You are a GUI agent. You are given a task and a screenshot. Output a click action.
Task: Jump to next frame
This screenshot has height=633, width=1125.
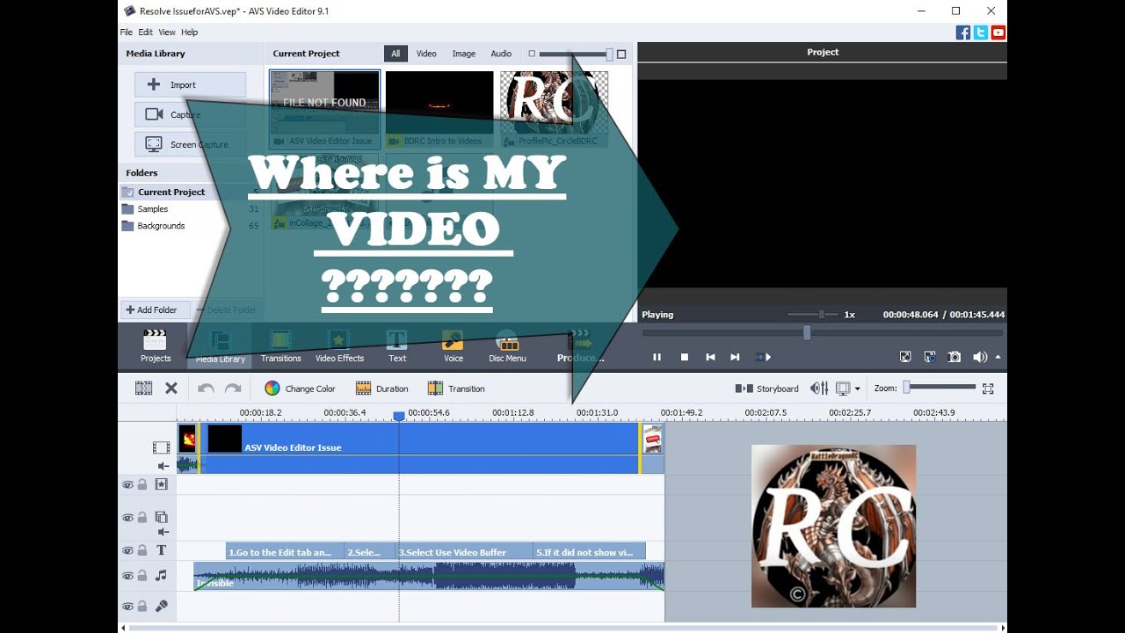[735, 357]
